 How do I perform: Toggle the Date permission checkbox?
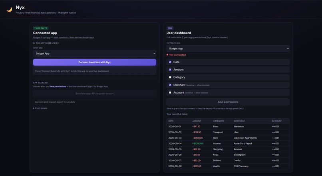click(x=170, y=62)
